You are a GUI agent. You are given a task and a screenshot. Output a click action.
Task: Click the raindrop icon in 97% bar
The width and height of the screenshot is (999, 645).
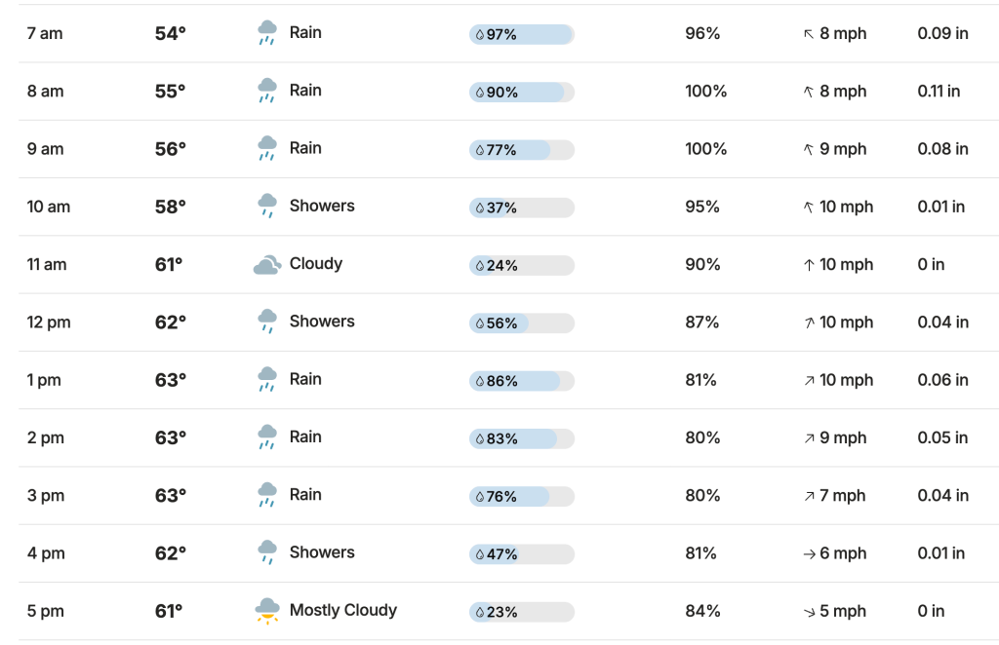pyautogui.click(x=480, y=35)
